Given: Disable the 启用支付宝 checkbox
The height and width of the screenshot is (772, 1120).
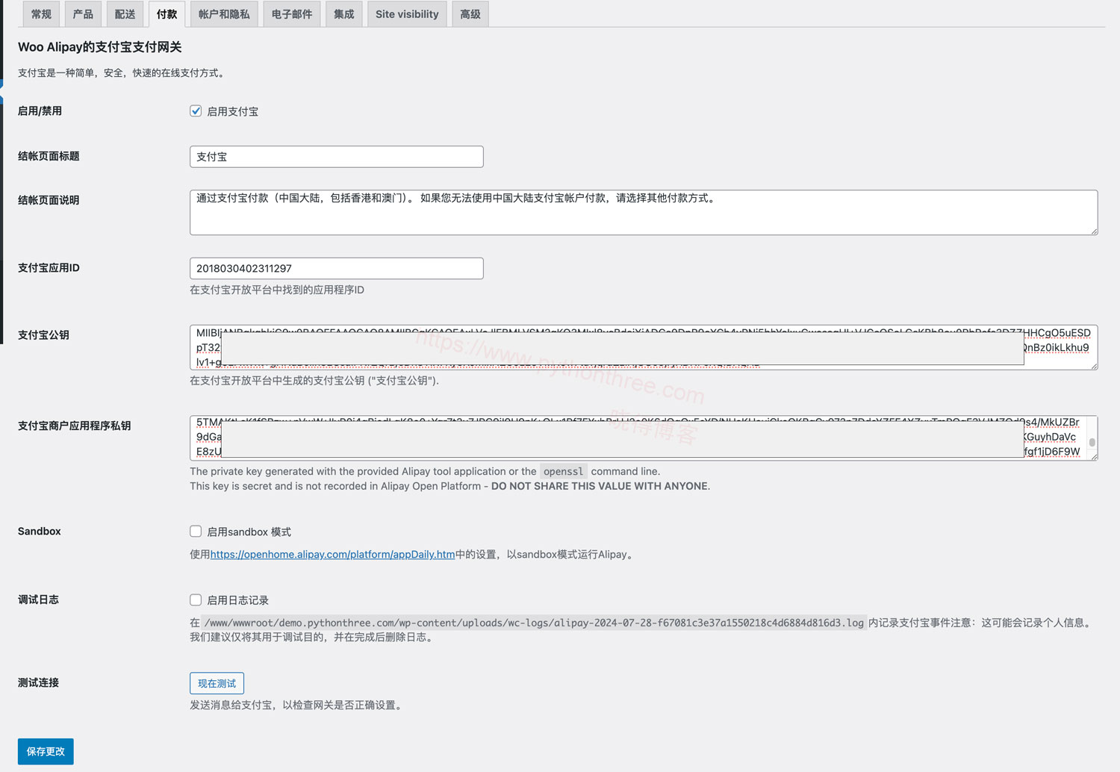Looking at the screenshot, I should pos(195,110).
